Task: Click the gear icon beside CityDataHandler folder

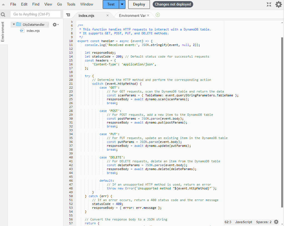Action: coord(54,24)
